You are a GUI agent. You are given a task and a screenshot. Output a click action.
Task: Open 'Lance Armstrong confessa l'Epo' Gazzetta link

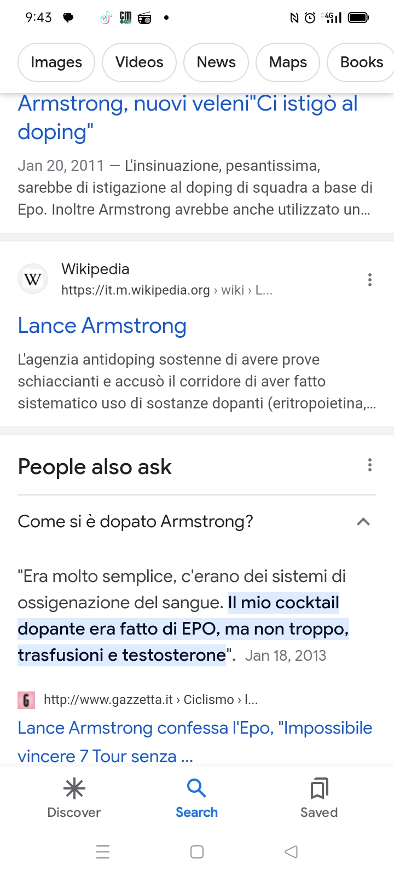(195, 742)
